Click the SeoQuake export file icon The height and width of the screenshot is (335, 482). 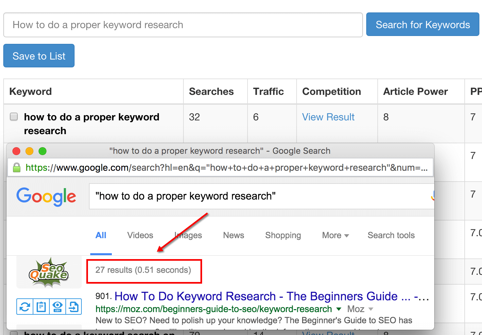point(74,307)
